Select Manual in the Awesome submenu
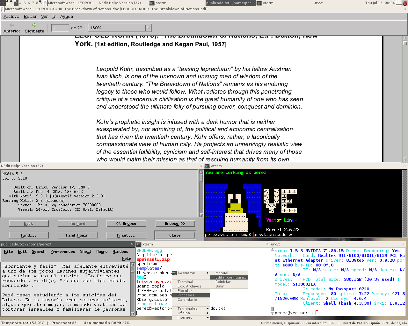Screen dimensions: 408x326 pyautogui.click(x=229, y=273)
